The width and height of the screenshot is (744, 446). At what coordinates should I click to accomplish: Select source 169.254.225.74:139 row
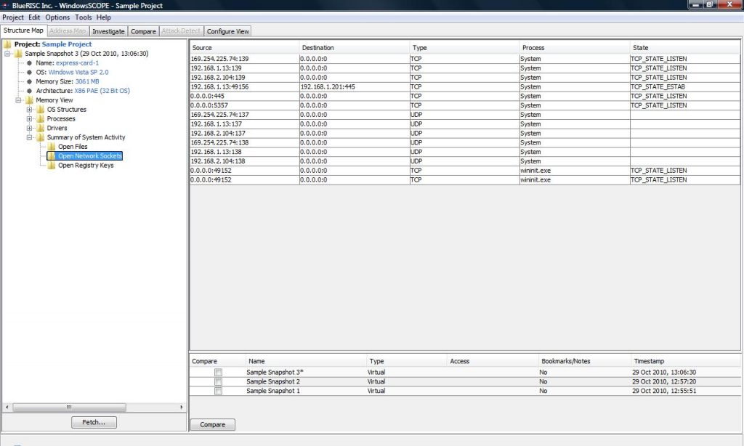click(465, 59)
